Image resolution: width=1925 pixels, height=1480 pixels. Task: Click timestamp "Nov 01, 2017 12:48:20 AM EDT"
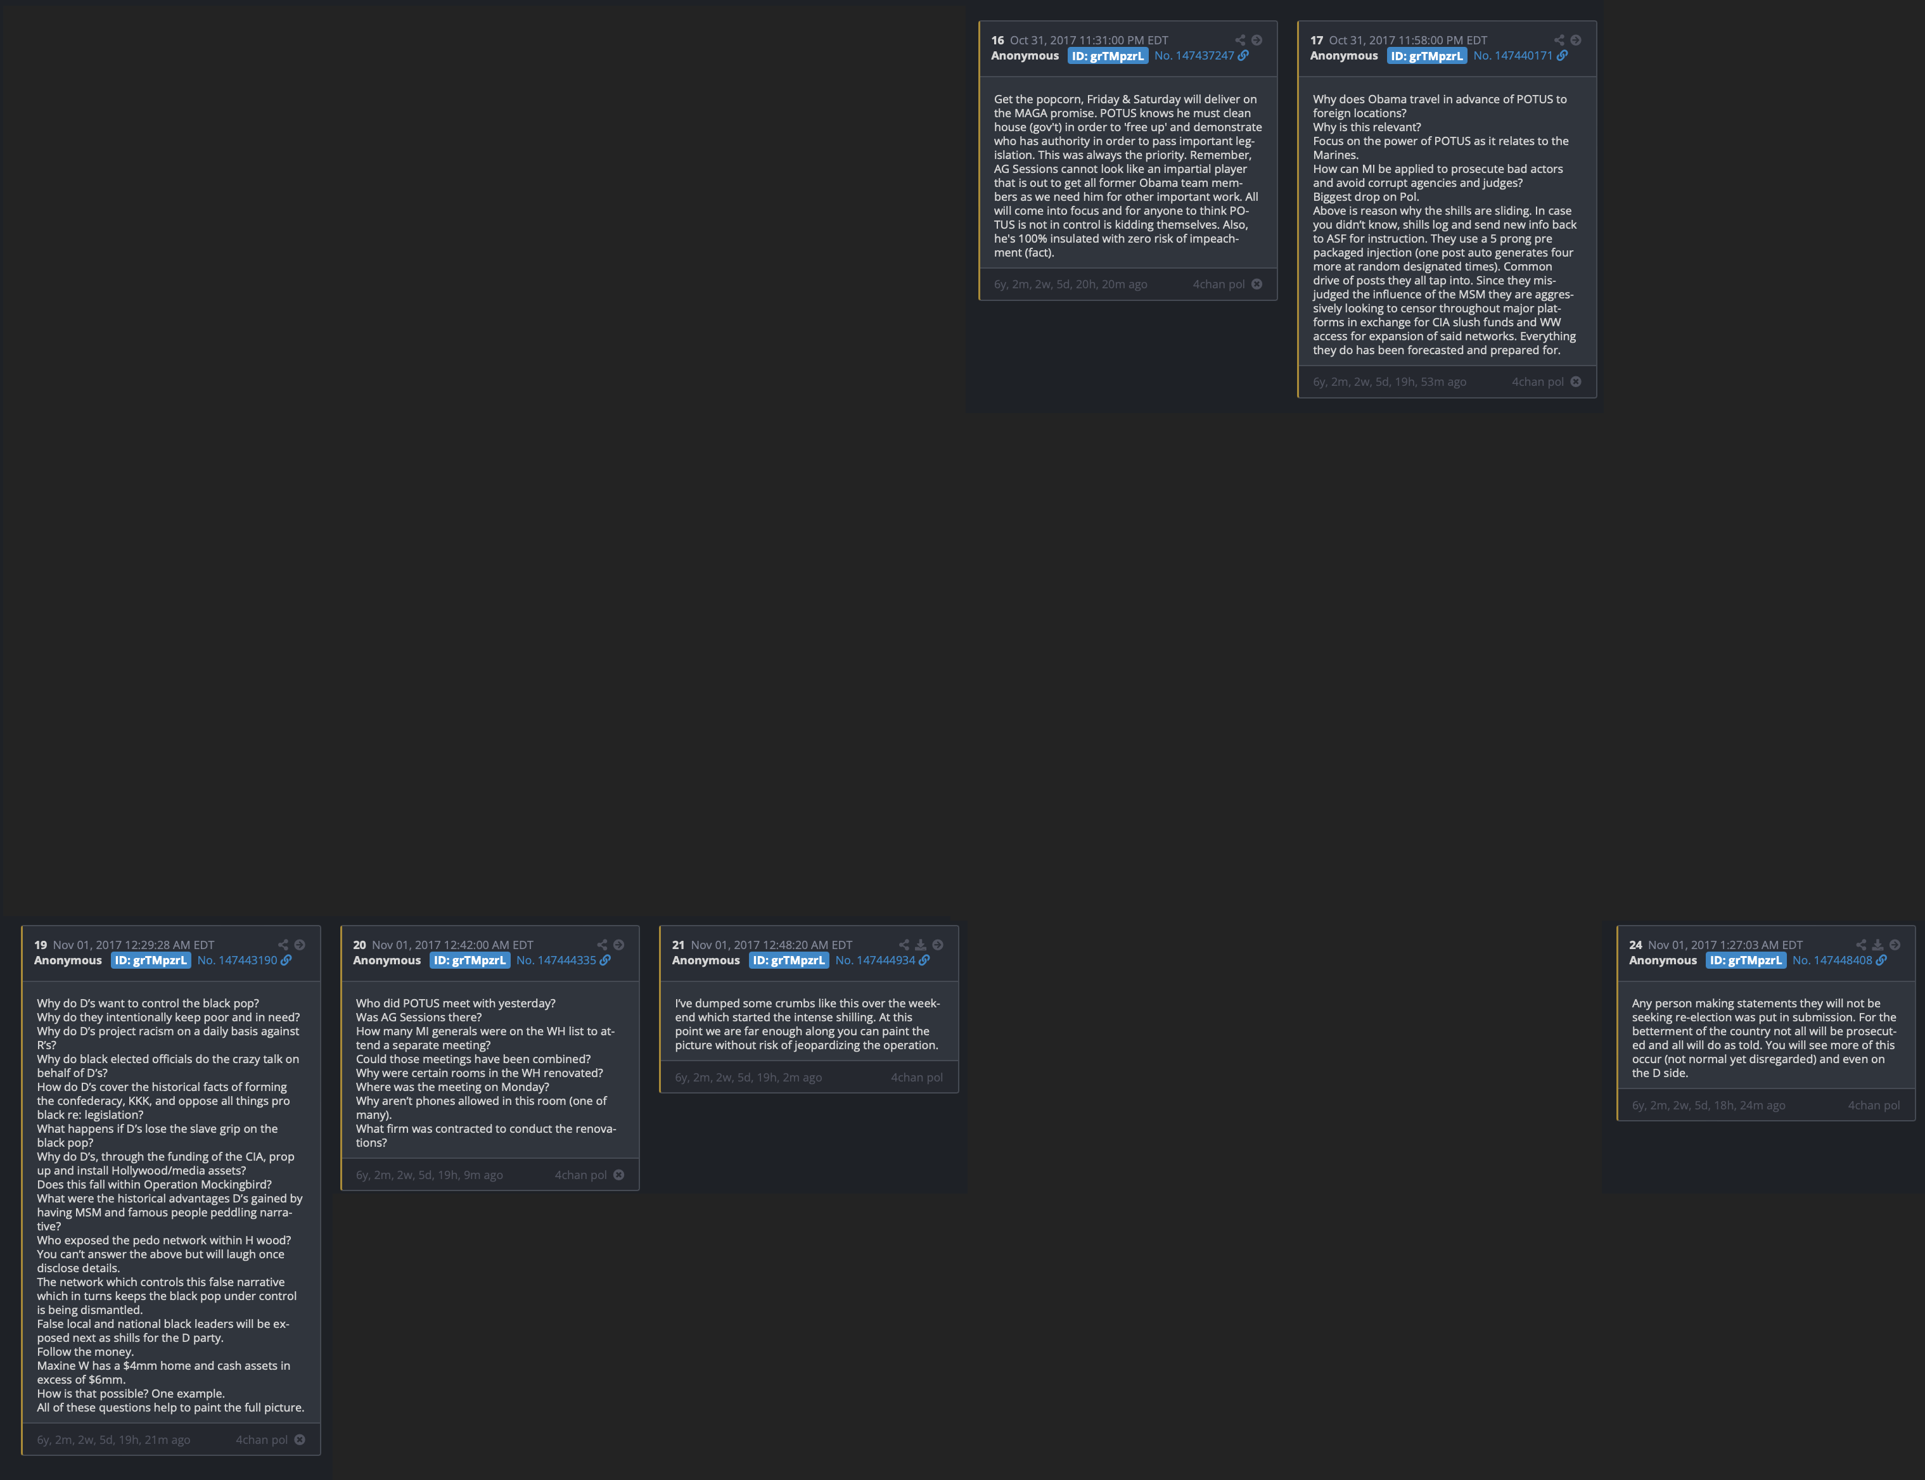(772, 945)
